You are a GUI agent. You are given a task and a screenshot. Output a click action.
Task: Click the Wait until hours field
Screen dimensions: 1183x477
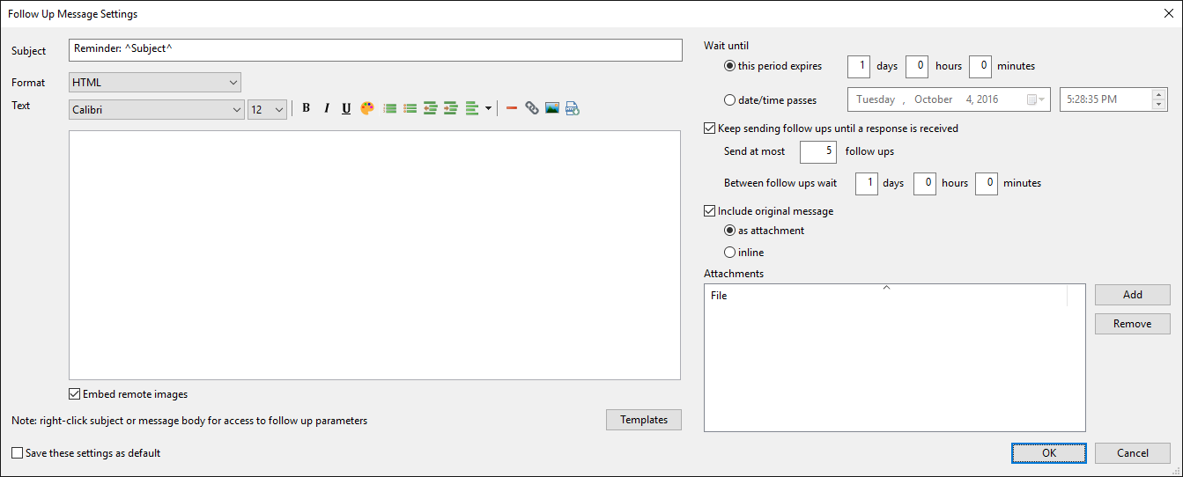coord(917,66)
